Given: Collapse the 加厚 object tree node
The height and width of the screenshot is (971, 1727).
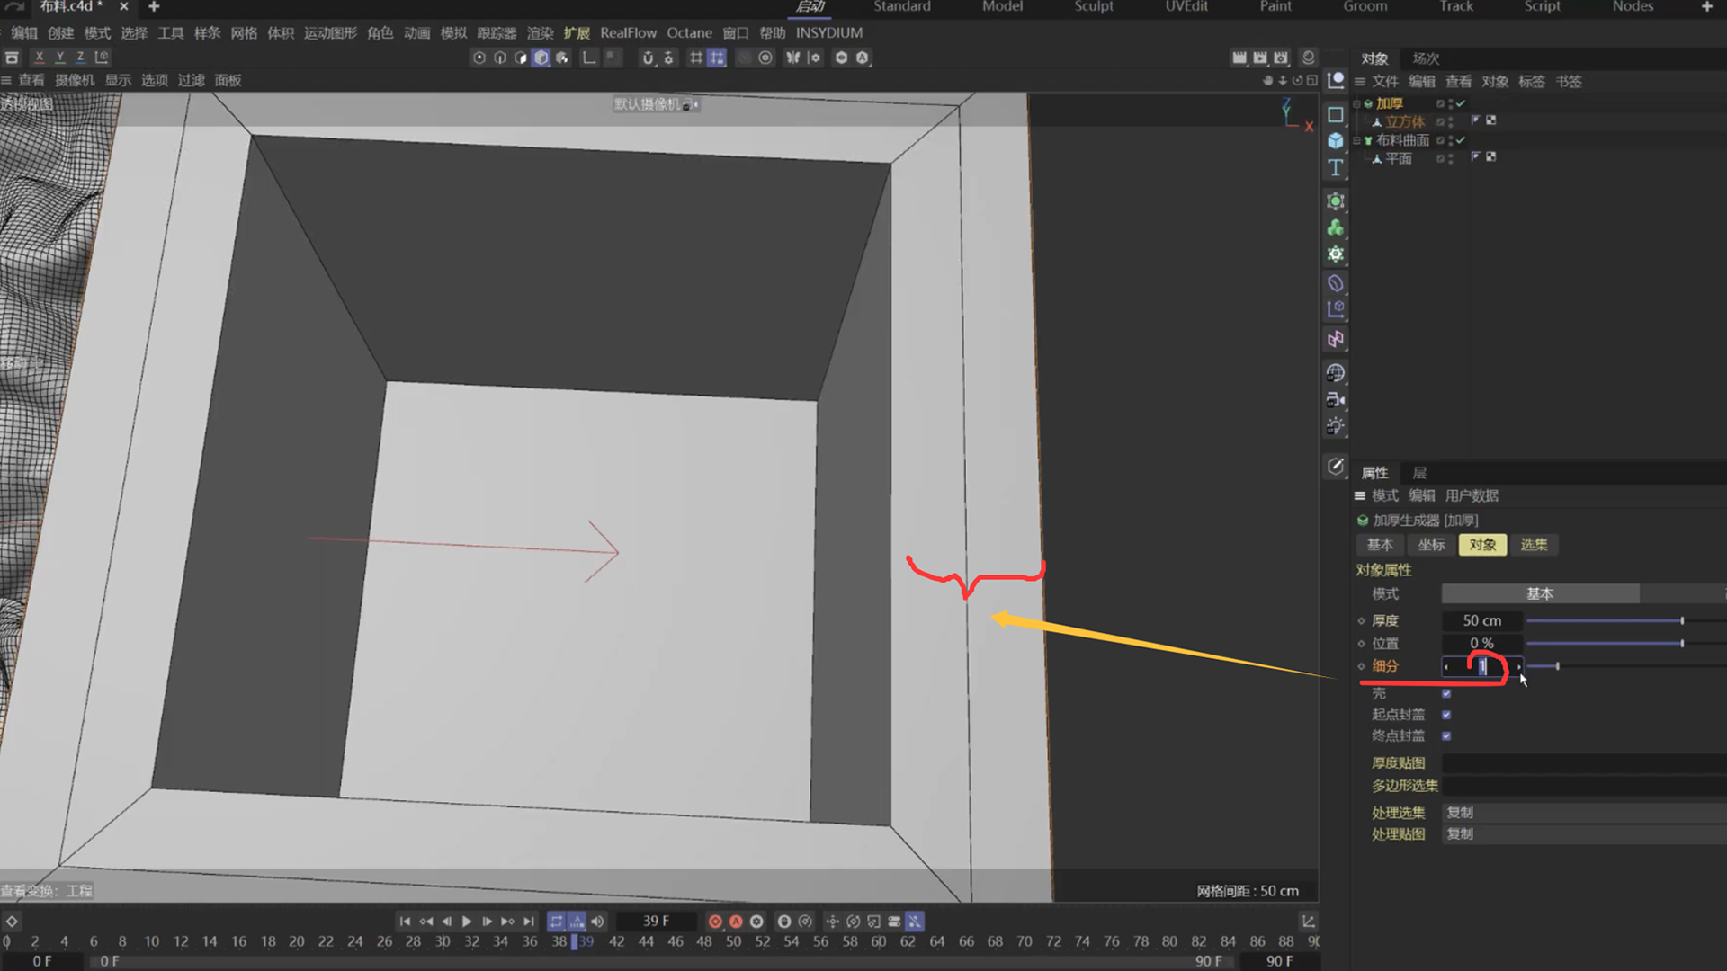Looking at the screenshot, I should [1357, 104].
